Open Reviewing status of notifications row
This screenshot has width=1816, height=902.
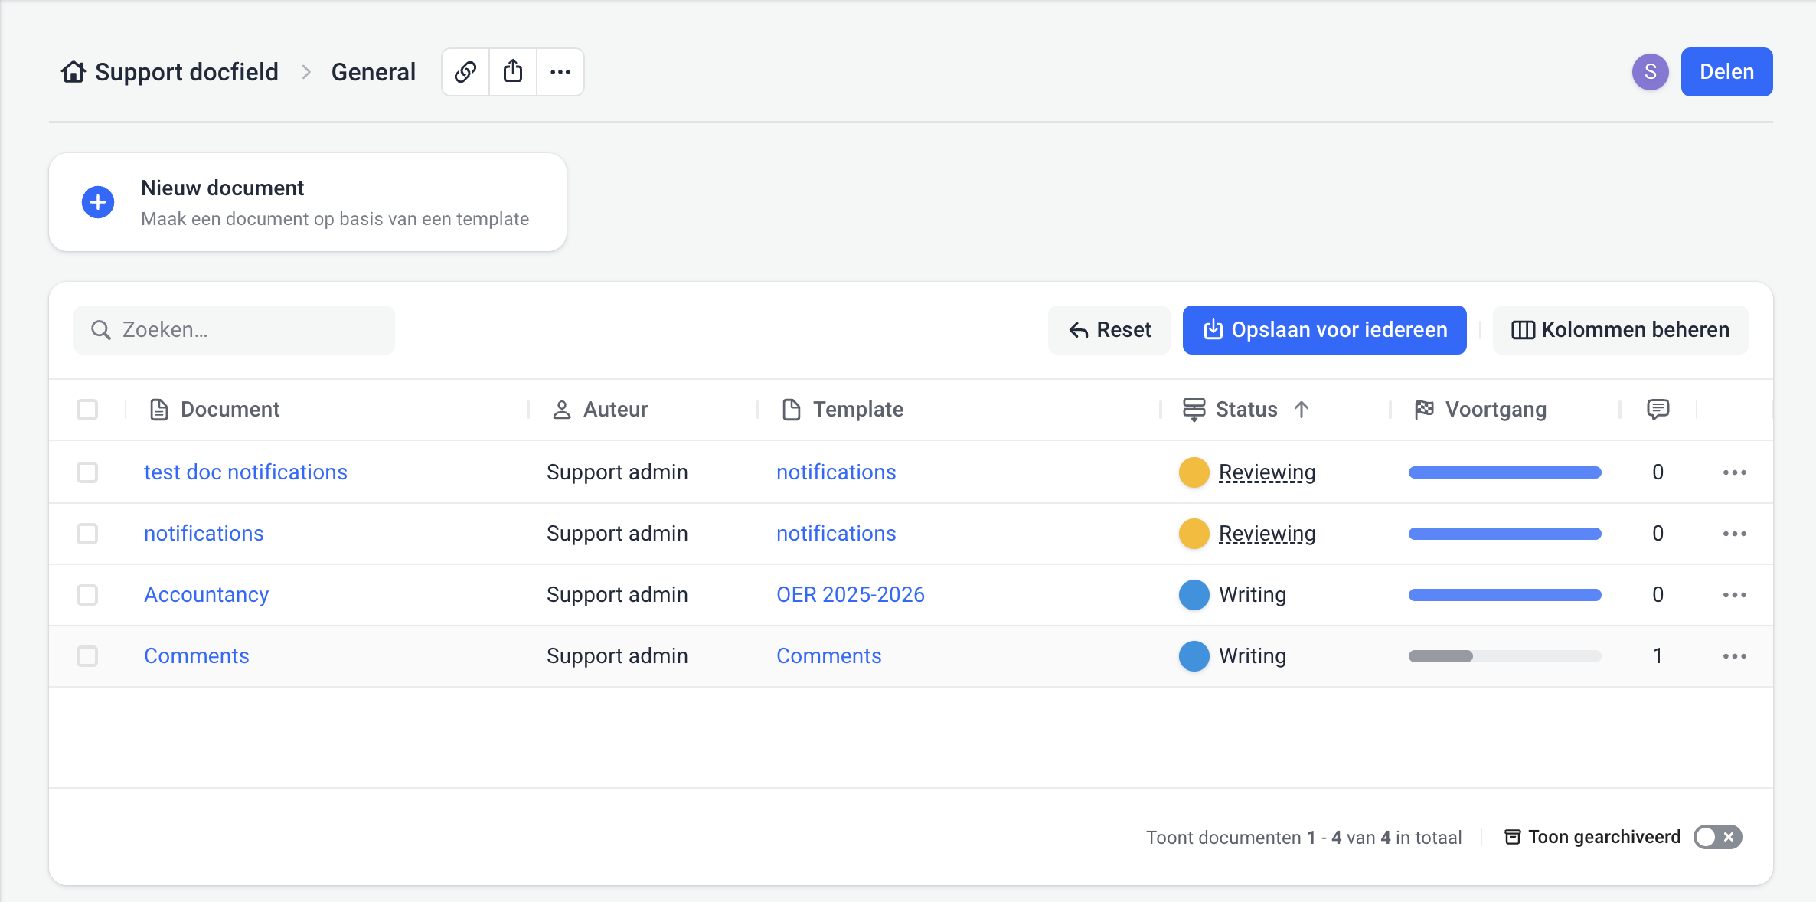(x=1266, y=534)
